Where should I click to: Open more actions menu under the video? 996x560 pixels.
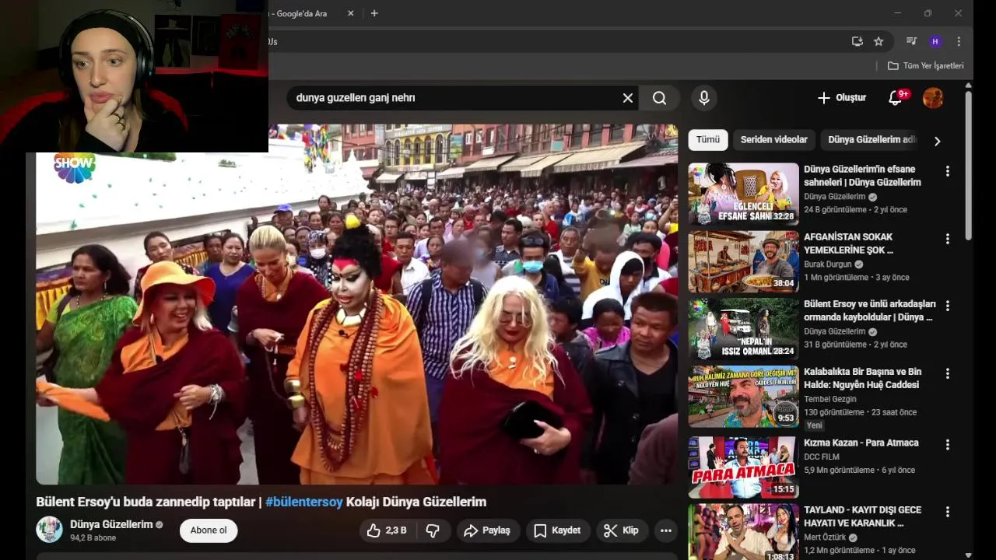tap(666, 530)
